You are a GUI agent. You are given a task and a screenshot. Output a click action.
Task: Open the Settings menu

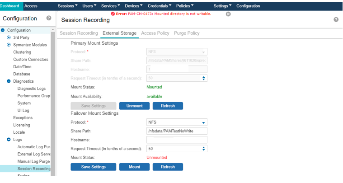coord(222,6)
